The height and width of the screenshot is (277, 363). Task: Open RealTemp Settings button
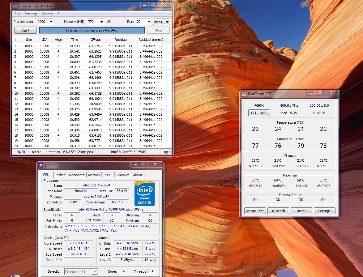[324, 211]
